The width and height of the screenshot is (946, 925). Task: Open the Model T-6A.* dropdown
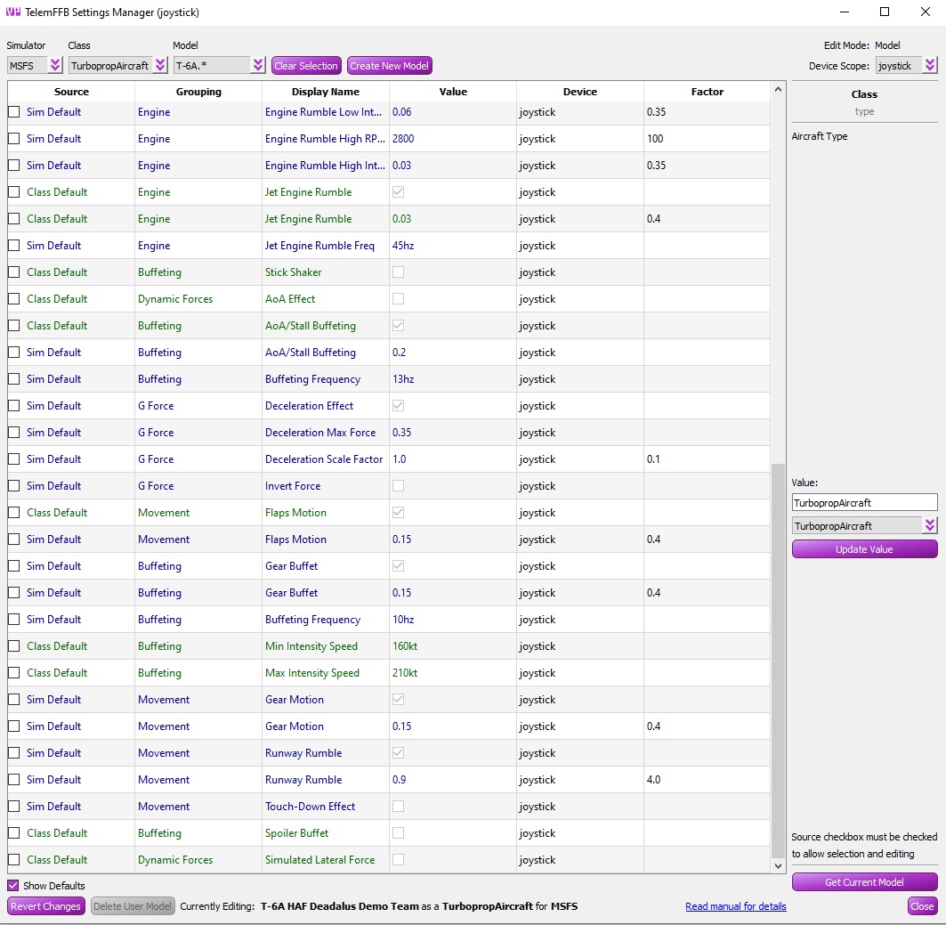tap(219, 65)
